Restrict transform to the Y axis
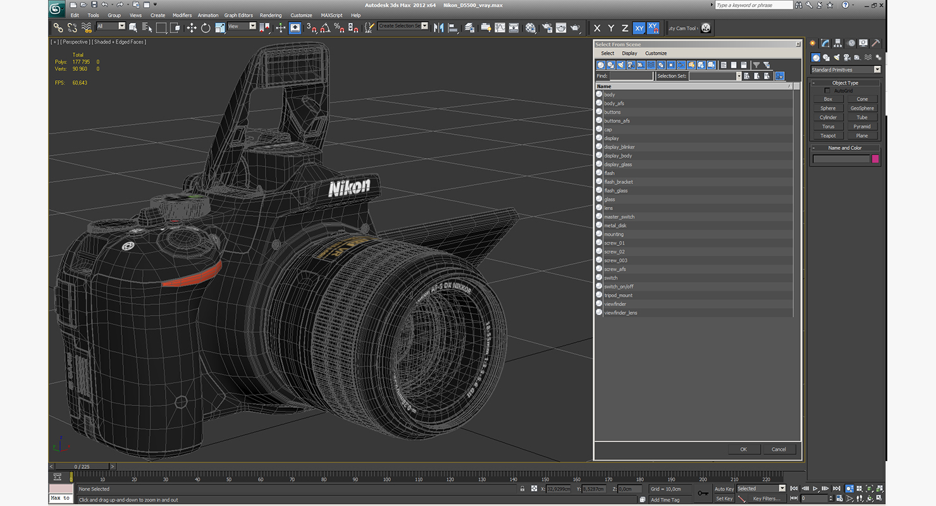Image resolution: width=936 pixels, height=506 pixels. point(611,28)
